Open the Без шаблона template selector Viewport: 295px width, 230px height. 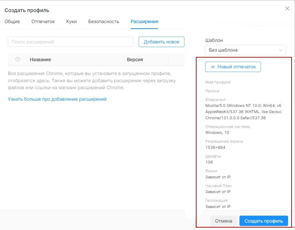(x=246, y=50)
